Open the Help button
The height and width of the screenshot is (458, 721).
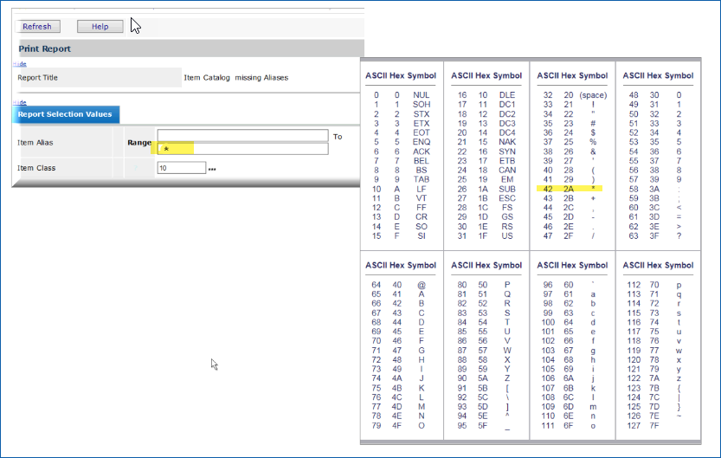click(x=100, y=27)
